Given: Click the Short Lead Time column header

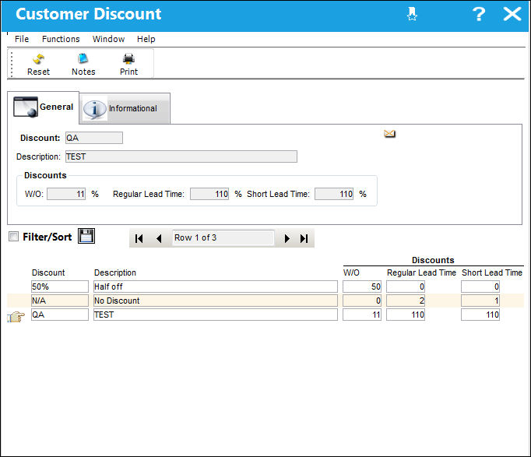Looking at the screenshot, I should pos(492,272).
